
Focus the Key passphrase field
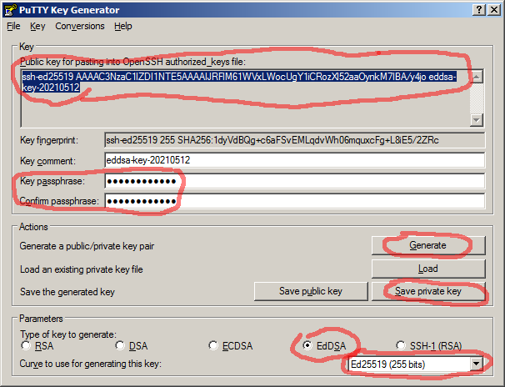294,181
